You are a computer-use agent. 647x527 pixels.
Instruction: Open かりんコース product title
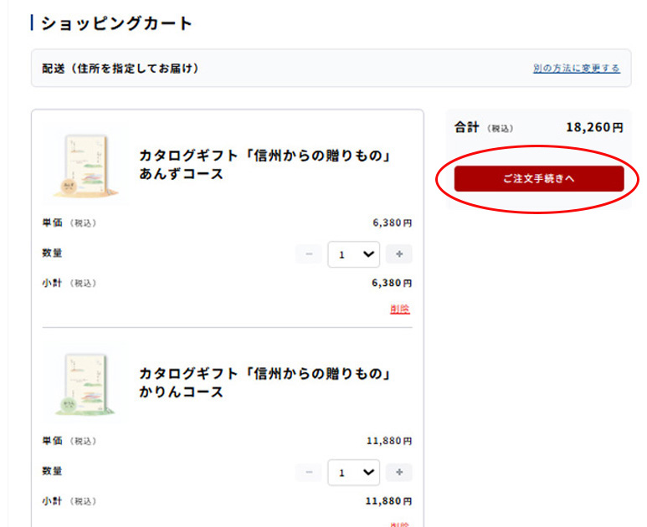[x=264, y=382]
